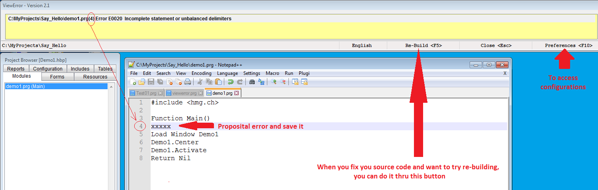Click the Find binoculars icon

tap(252, 82)
